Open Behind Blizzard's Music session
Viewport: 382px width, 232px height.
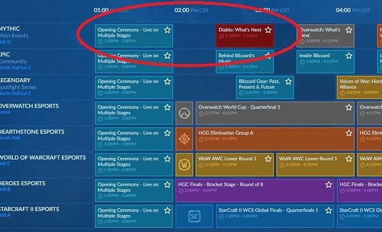tap(245, 62)
